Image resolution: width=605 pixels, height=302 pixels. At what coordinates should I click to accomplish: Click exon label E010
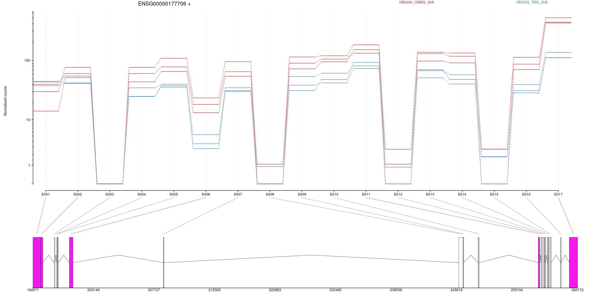334,194
